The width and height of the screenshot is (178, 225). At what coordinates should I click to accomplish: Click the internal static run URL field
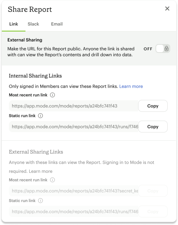pos(73,127)
